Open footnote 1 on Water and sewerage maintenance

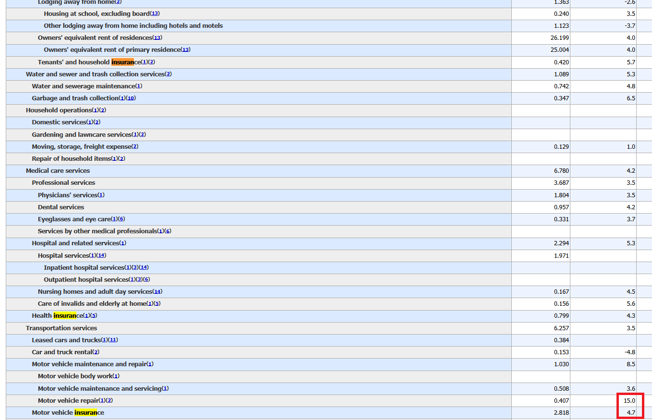[139, 86]
